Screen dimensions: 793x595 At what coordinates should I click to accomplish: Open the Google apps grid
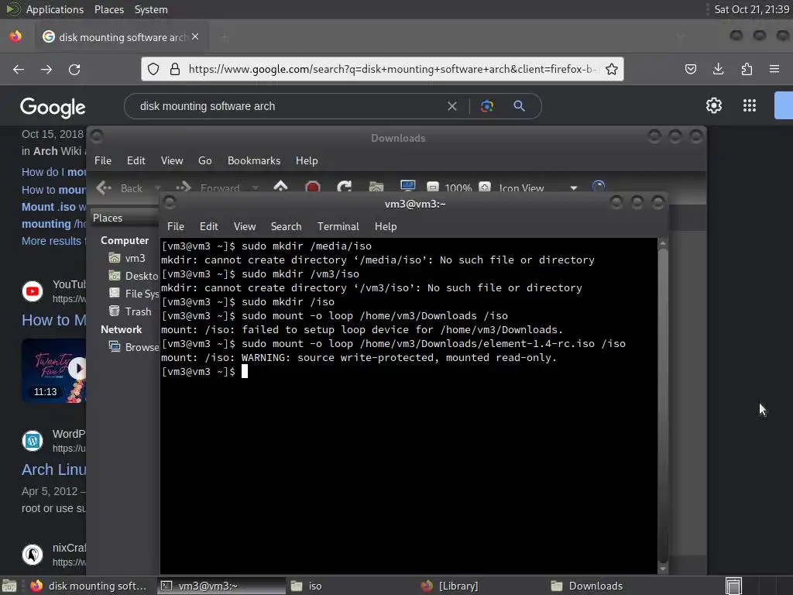750,105
